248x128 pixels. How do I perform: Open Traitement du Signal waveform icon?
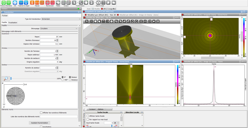point(21,3)
